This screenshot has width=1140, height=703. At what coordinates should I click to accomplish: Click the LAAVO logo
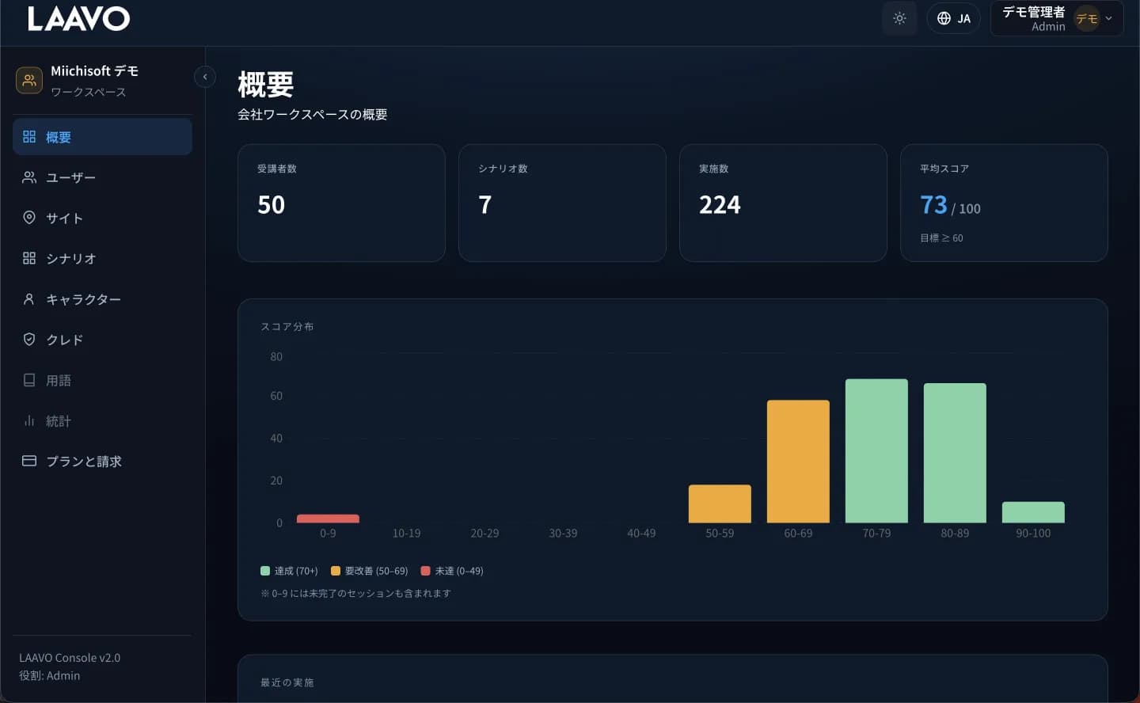78,18
